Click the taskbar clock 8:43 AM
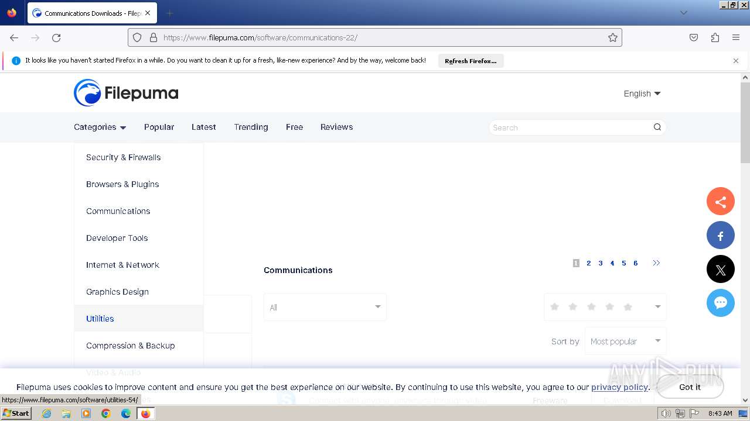The height and width of the screenshot is (421, 750). (x=720, y=413)
